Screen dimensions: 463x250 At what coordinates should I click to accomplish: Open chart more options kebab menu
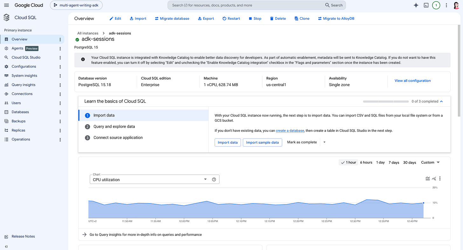(440, 179)
